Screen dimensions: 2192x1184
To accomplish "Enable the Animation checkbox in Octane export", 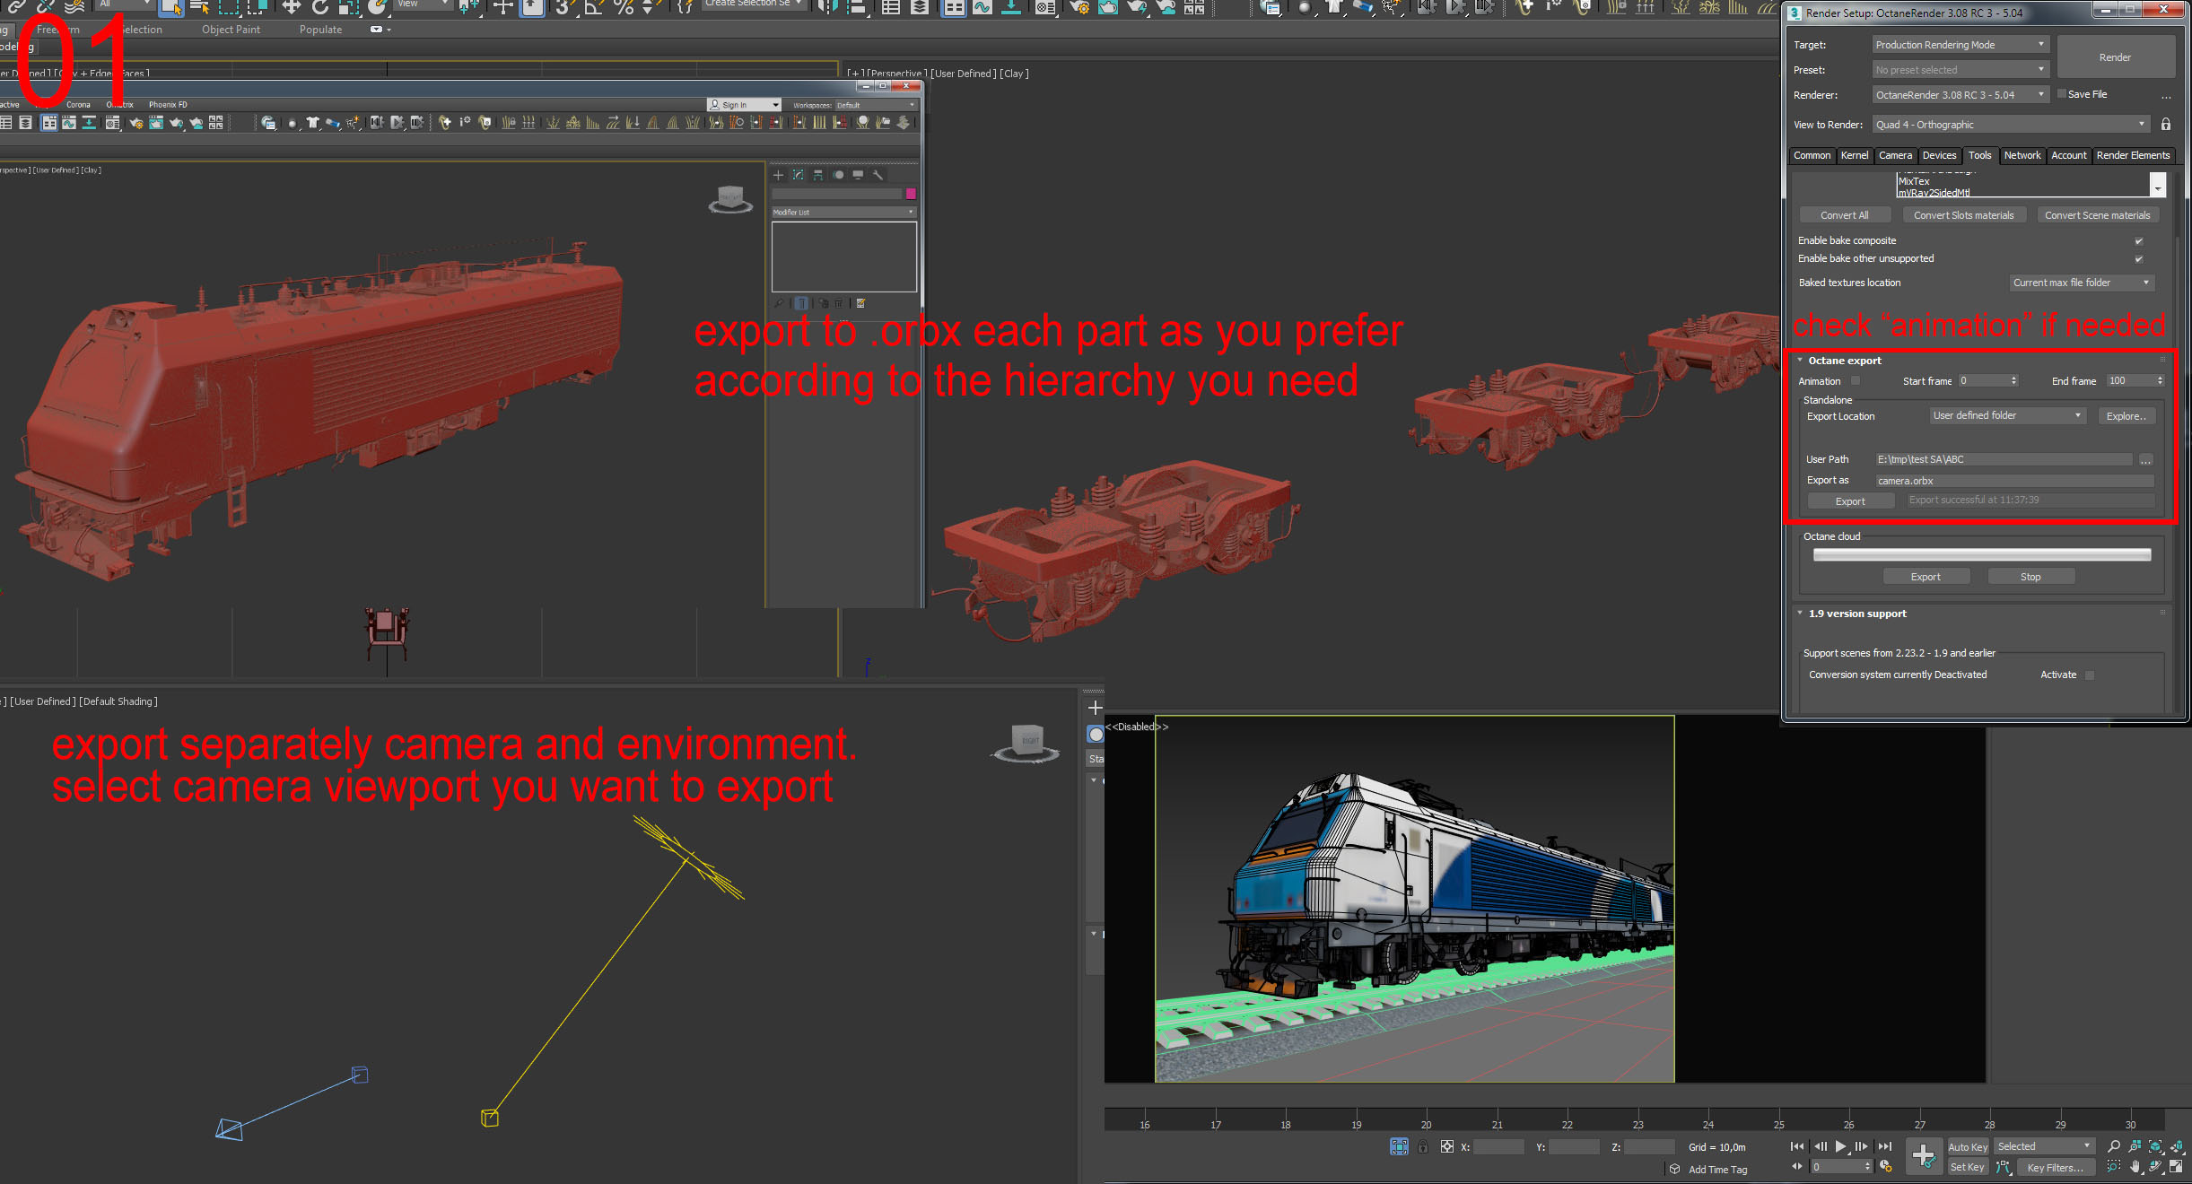I will [x=1856, y=381].
